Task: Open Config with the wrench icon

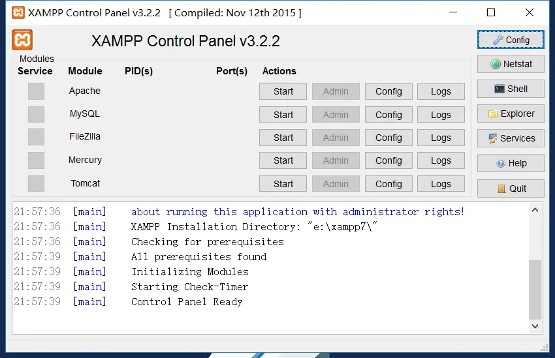Action: [511, 40]
